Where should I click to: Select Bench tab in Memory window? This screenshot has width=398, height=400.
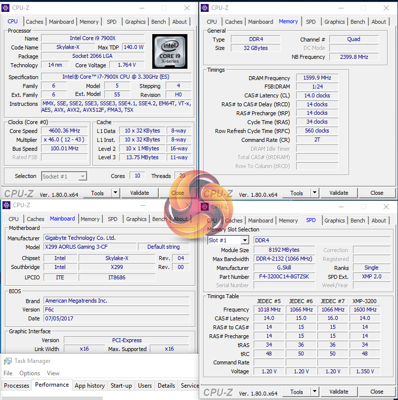pyautogui.click(x=357, y=22)
